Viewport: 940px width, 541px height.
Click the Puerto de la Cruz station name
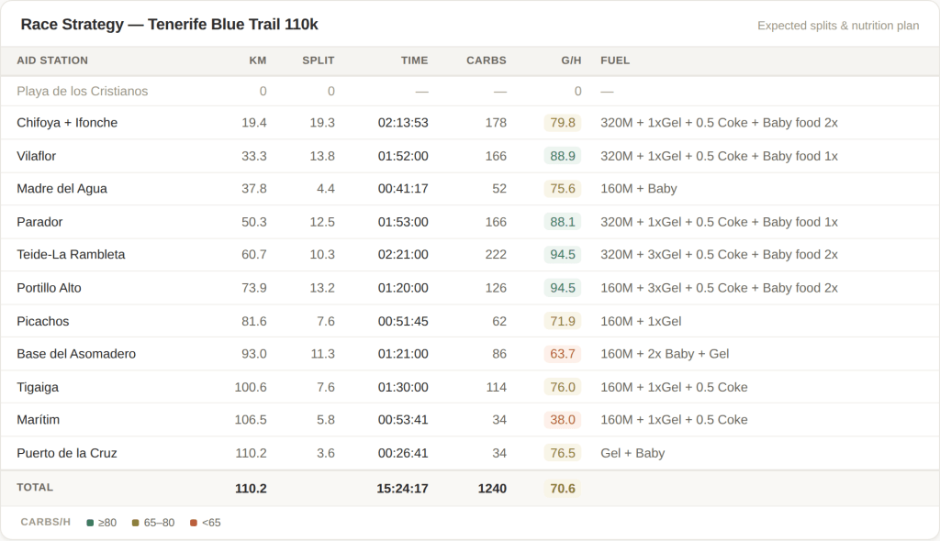pos(67,453)
